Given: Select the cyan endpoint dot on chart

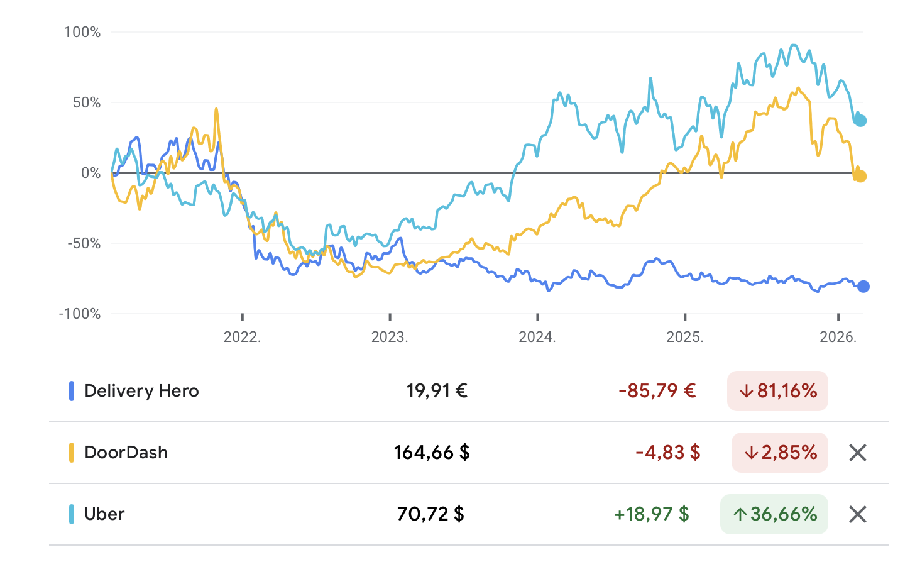Looking at the screenshot, I should (861, 121).
